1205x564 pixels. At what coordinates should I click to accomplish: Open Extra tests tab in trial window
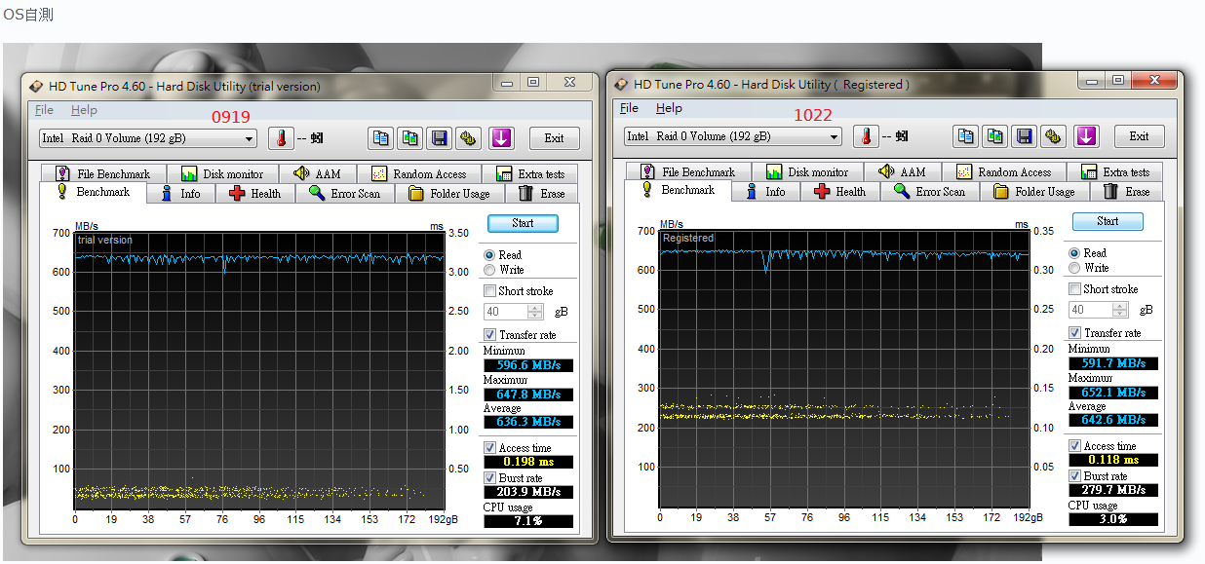(530, 174)
